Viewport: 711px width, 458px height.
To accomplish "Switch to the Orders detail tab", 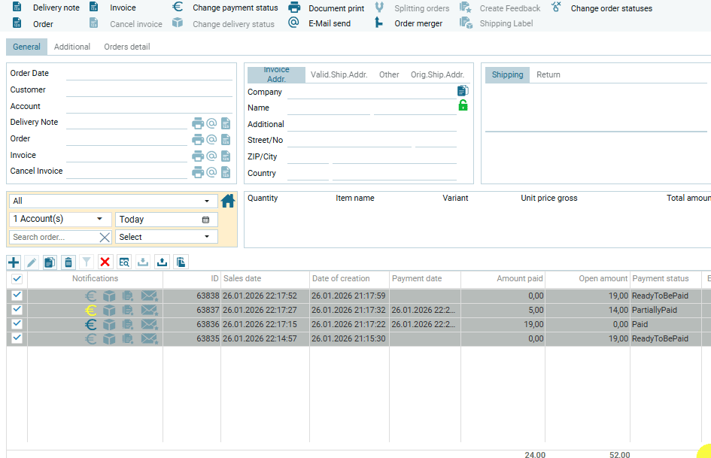I will click(x=126, y=47).
